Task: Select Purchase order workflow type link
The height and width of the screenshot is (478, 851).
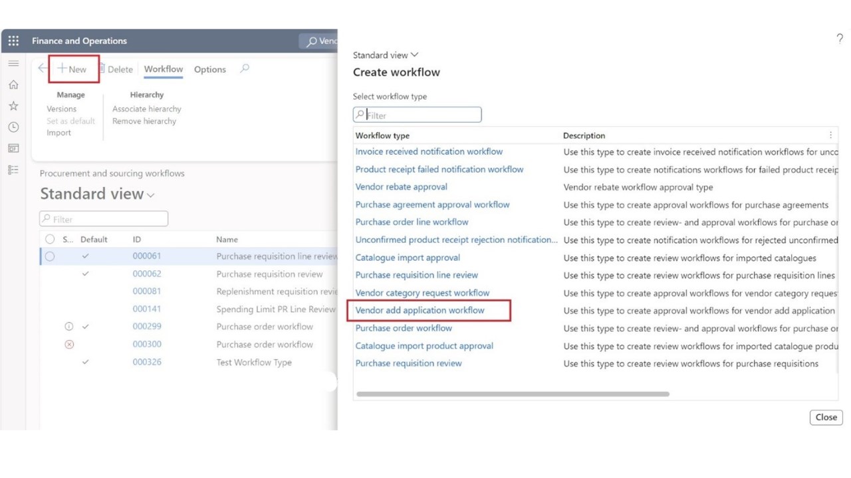Action: pos(404,328)
